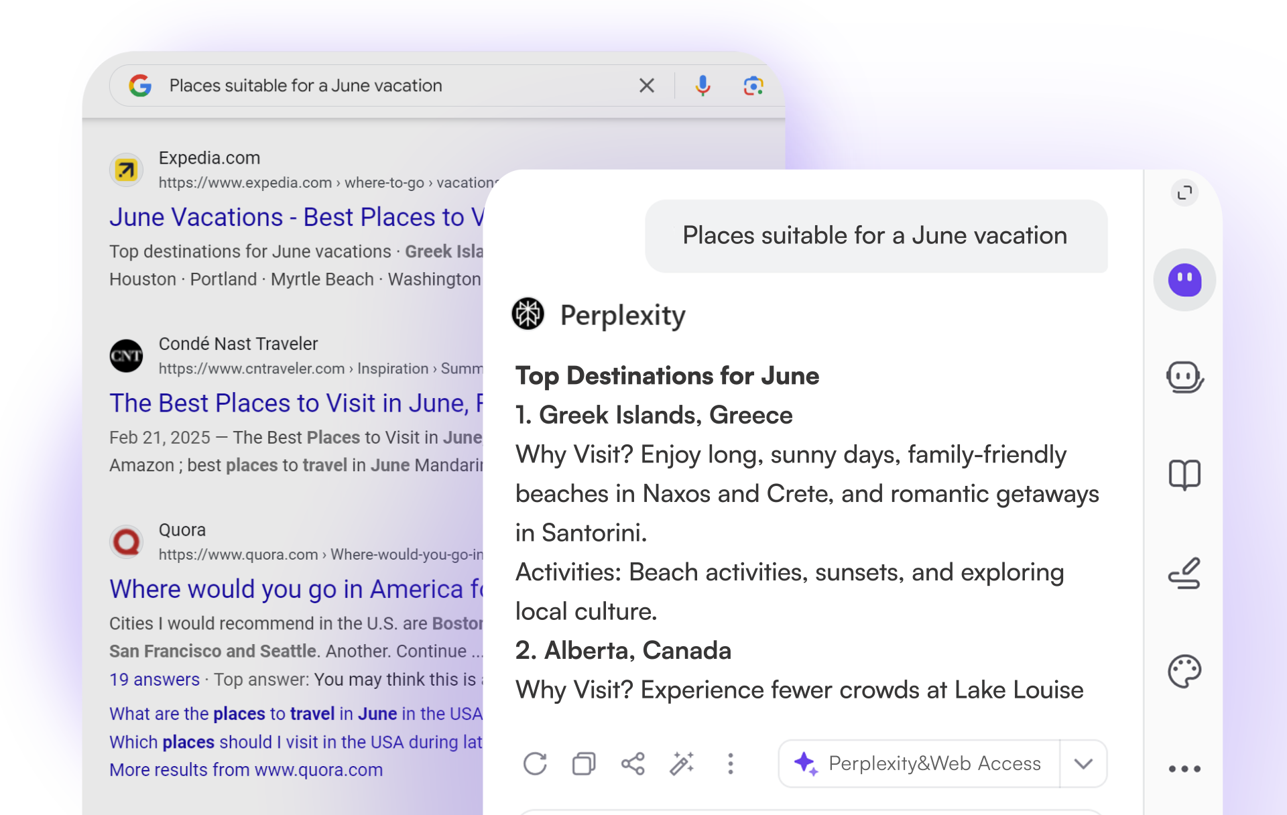This screenshot has height=815, width=1287.
Task: Click the Quora favicon icon
Action: point(126,542)
